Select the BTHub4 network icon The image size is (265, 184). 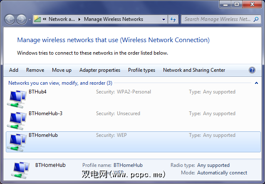17,98
